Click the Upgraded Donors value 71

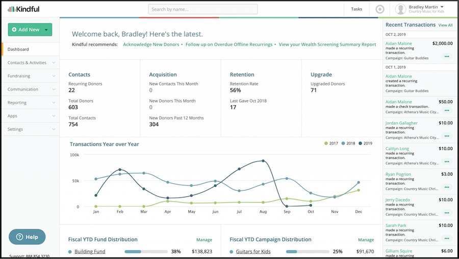pos(314,90)
